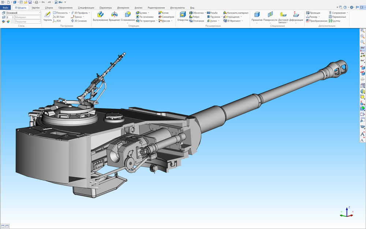Click the По траектории sweep button
The height and width of the screenshot is (229, 366).
145,21
